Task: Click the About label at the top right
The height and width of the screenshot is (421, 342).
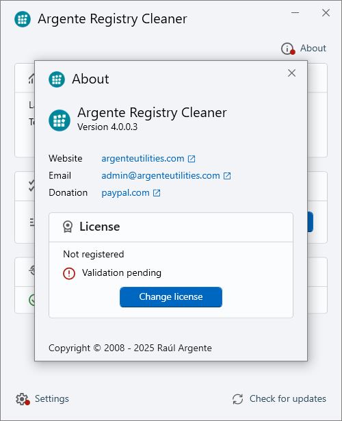Action: (x=313, y=49)
